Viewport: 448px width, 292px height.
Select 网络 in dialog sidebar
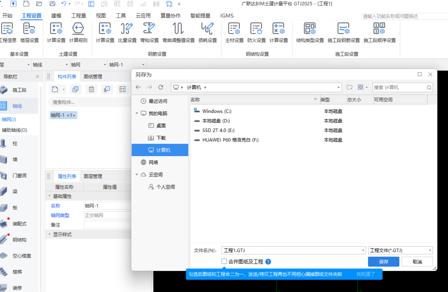click(153, 162)
